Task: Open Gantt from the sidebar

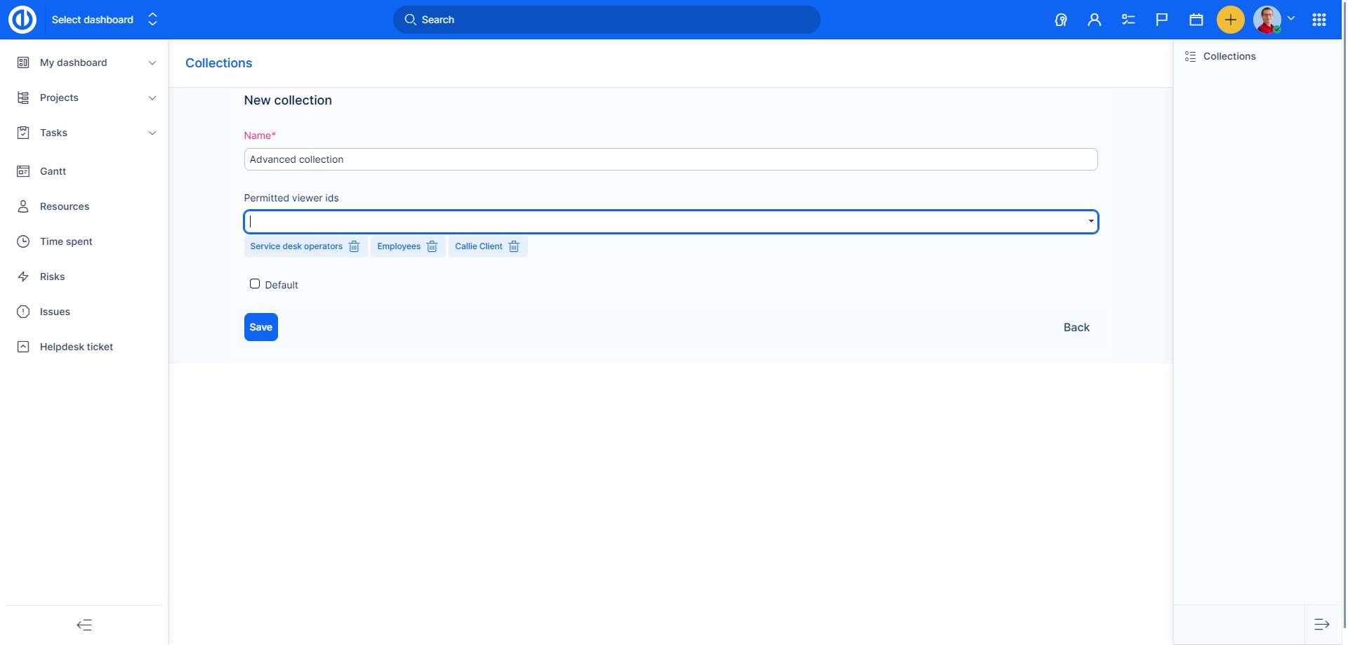Action: (x=53, y=171)
